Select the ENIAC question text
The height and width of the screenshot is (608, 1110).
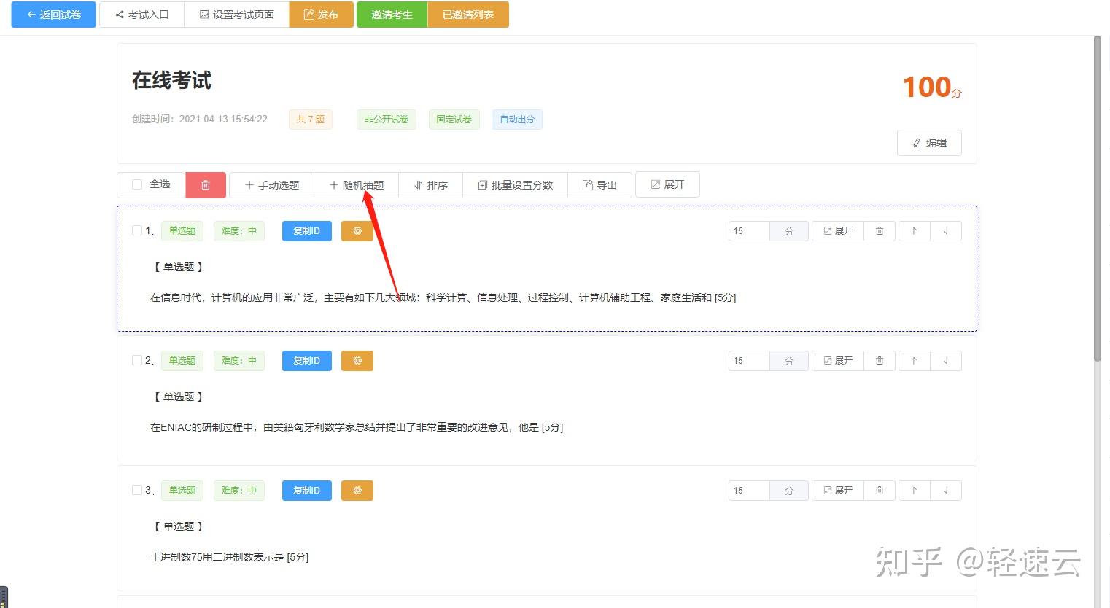[357, 427]
